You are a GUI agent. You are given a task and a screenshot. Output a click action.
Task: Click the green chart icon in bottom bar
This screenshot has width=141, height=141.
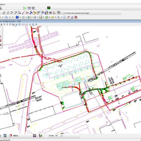tap(41, 136)
